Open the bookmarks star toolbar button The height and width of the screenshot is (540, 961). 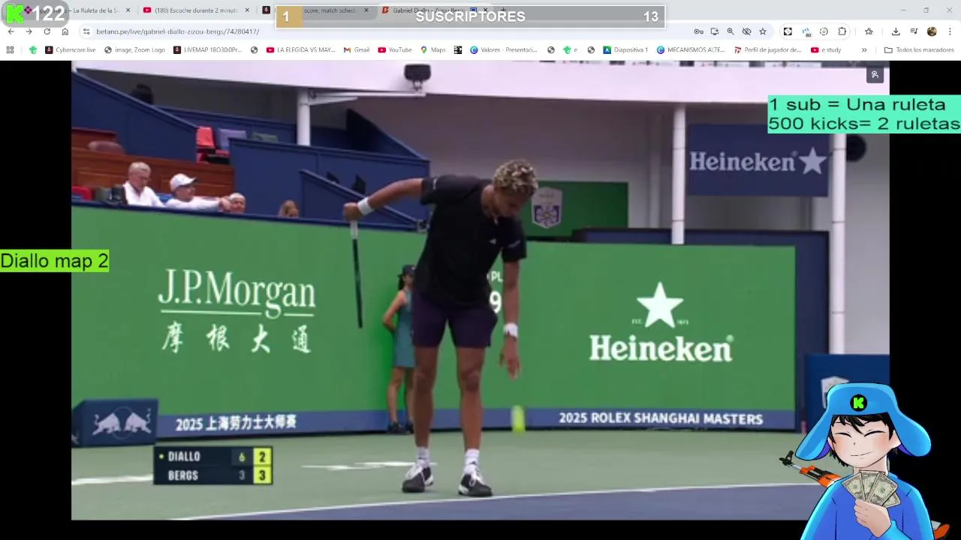[x=869, y=31]
